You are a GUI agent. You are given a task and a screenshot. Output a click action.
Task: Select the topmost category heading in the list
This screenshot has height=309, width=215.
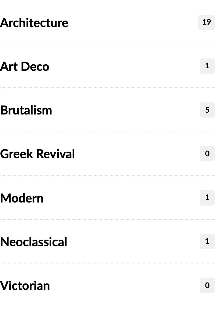point(34,23)
